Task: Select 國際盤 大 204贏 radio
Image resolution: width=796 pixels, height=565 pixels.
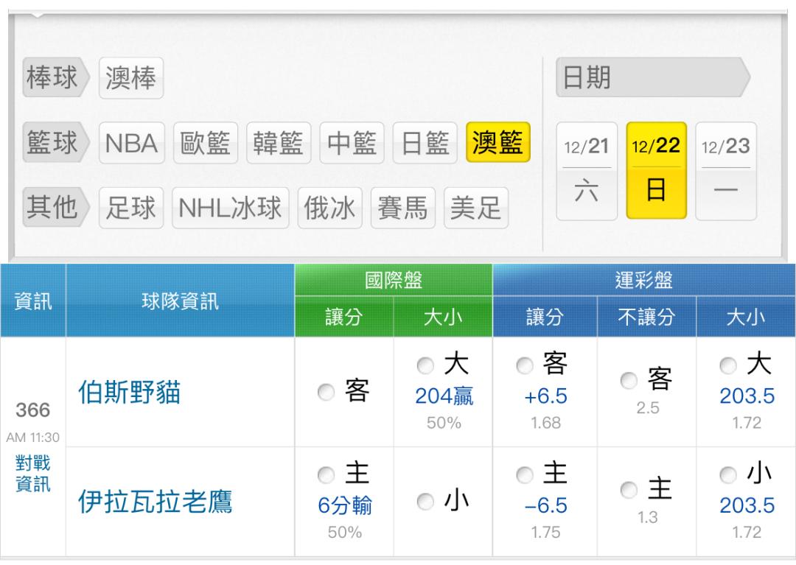Action: [x=425, y=365]
